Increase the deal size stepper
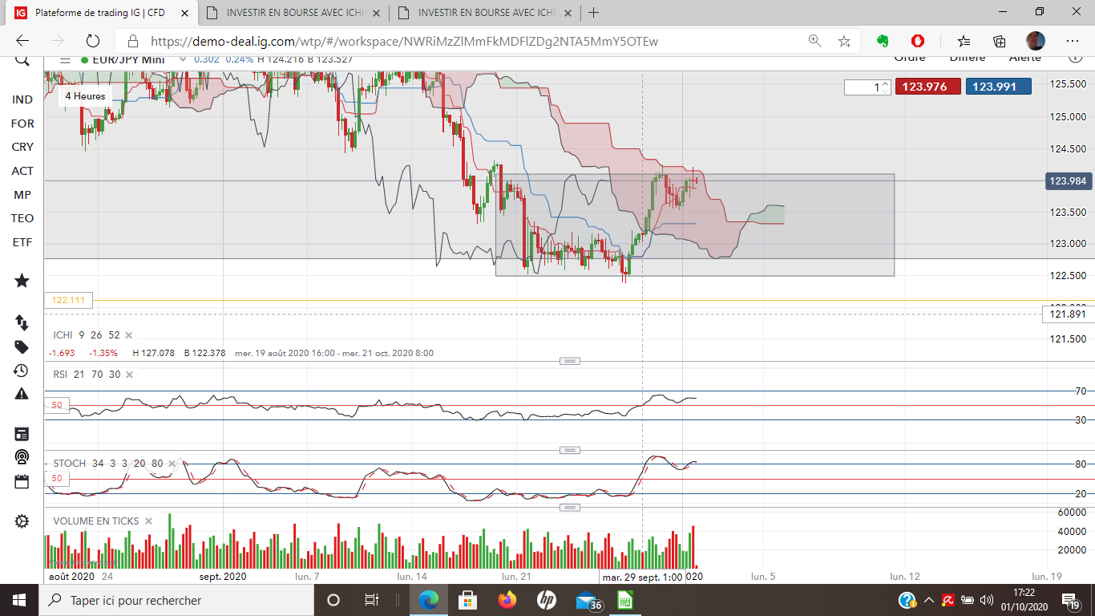Viewport: 1095px width, 616px height. coord(886,83)
